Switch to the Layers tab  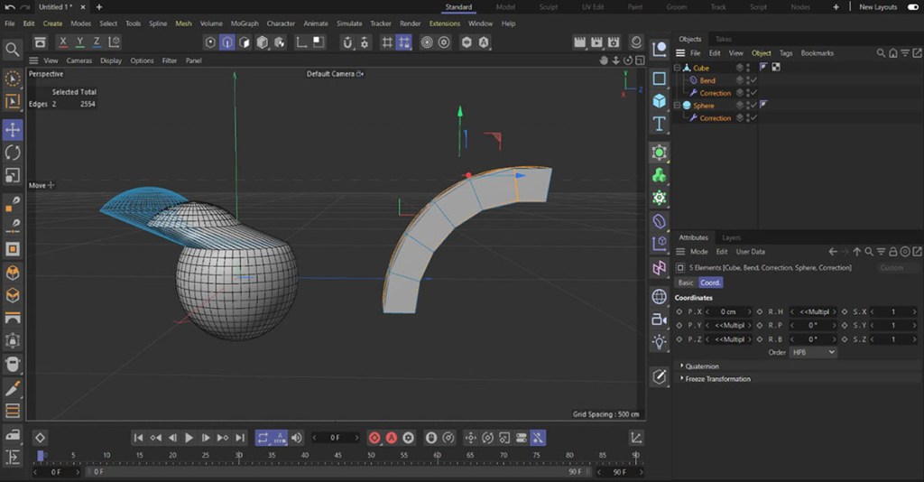(731, 237)
